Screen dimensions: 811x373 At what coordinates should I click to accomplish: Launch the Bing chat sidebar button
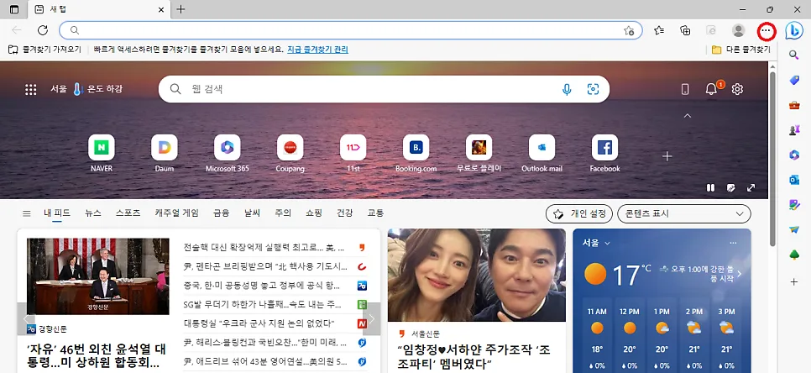coord(794,31)
